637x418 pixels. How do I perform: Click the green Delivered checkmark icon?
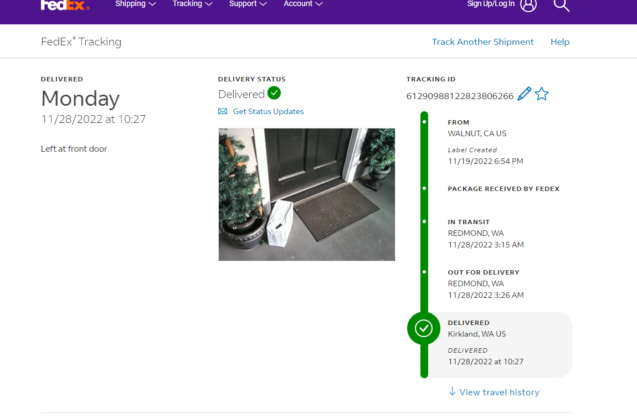pyautogui.click(x=274, y=92)
